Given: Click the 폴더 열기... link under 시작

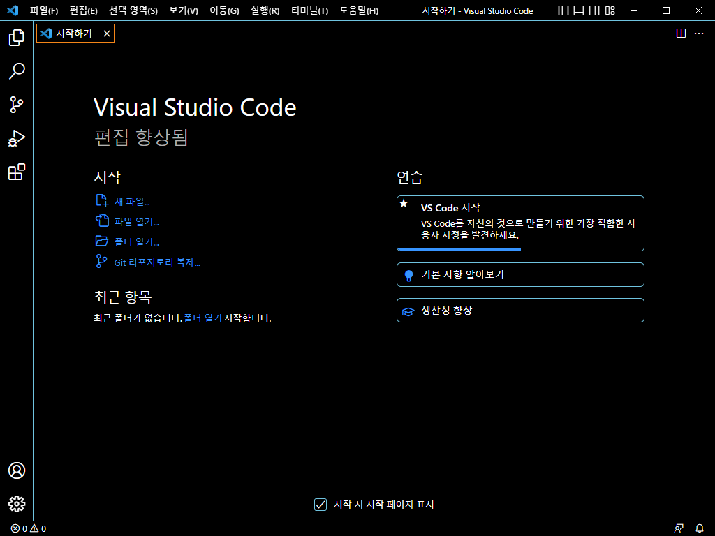Looking at the screenshot, I should (136, 242).
